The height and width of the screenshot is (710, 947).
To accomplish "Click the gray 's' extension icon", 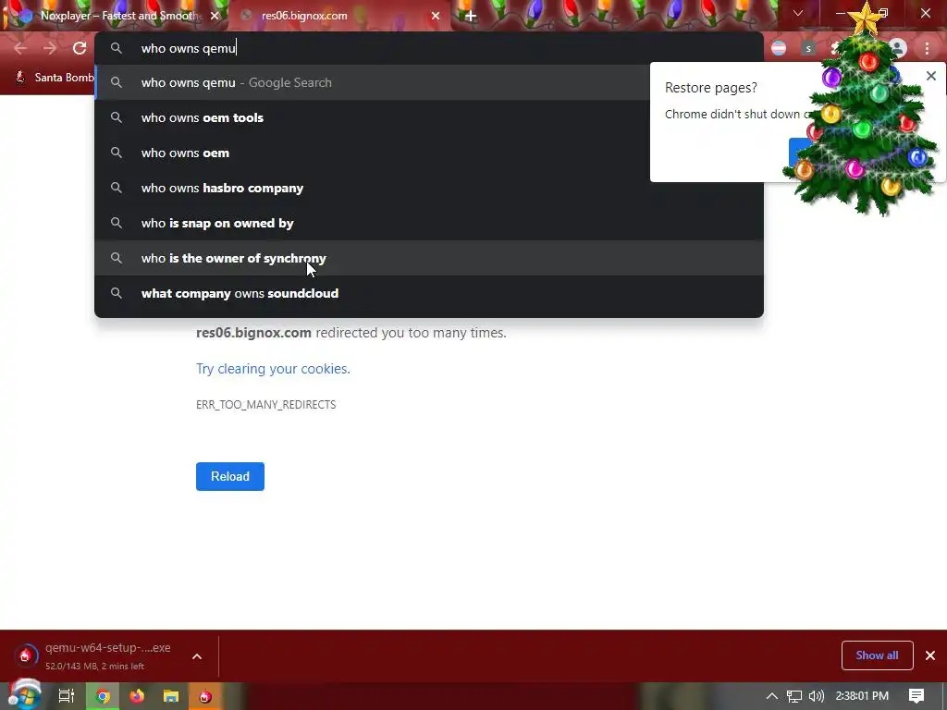I will pos(808,48).
